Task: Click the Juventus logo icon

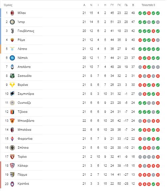Action: tap(12, 31)
